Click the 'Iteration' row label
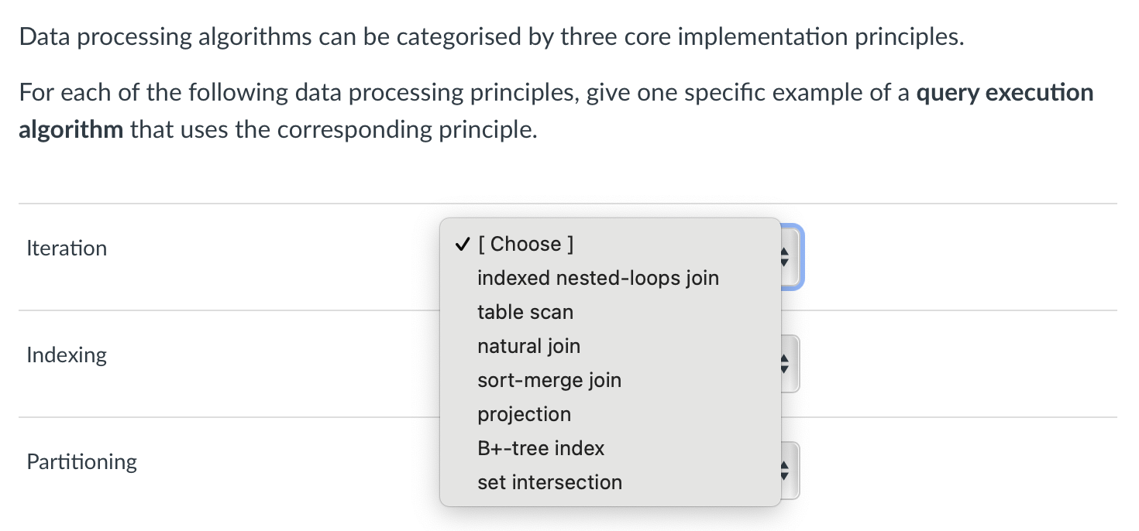 [x=66, y=248]
